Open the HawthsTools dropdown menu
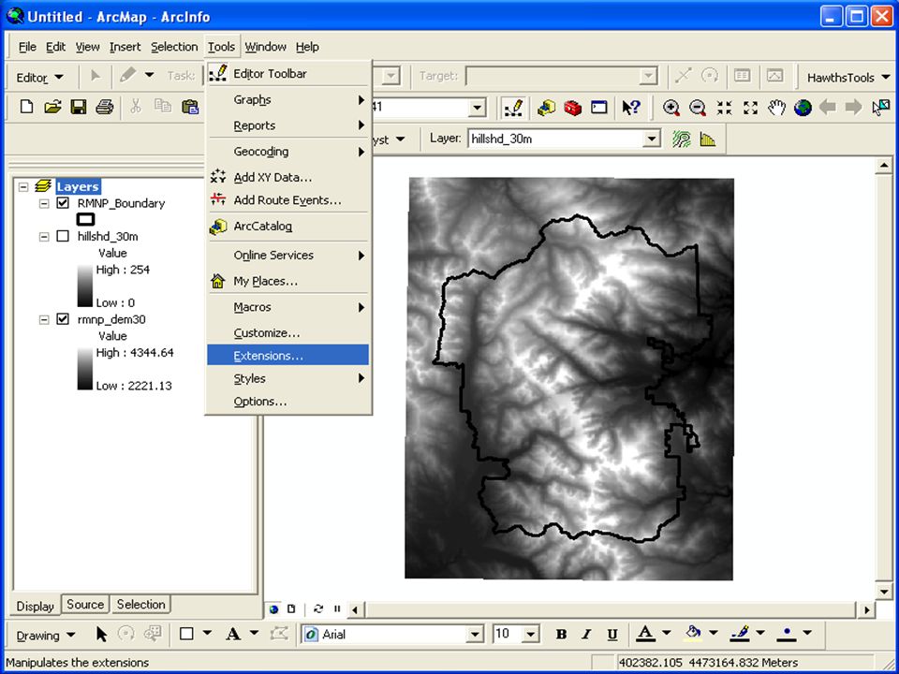Image resolution: width=899 pixels, height=674 pixels. coord(848,78)
